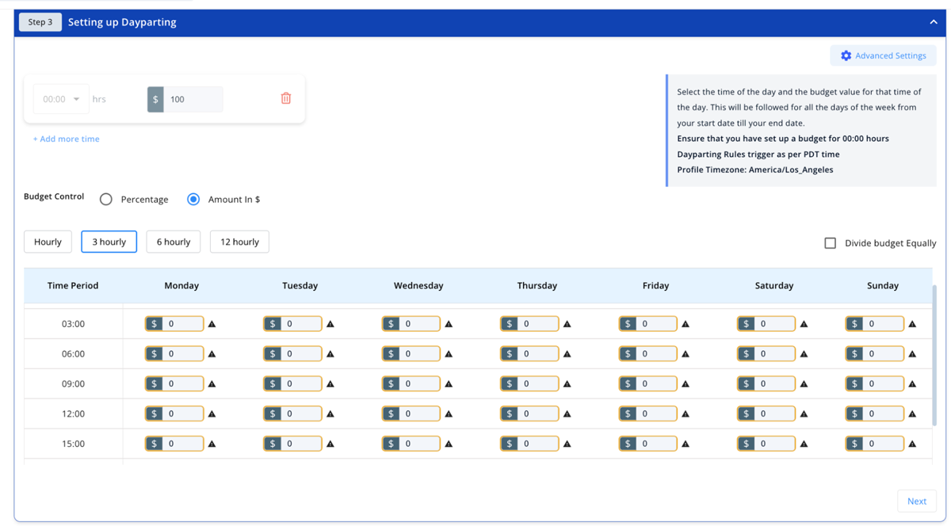Screen dimensions: 951x526
Task: Click the Add more time link
Action: (67, 139)
